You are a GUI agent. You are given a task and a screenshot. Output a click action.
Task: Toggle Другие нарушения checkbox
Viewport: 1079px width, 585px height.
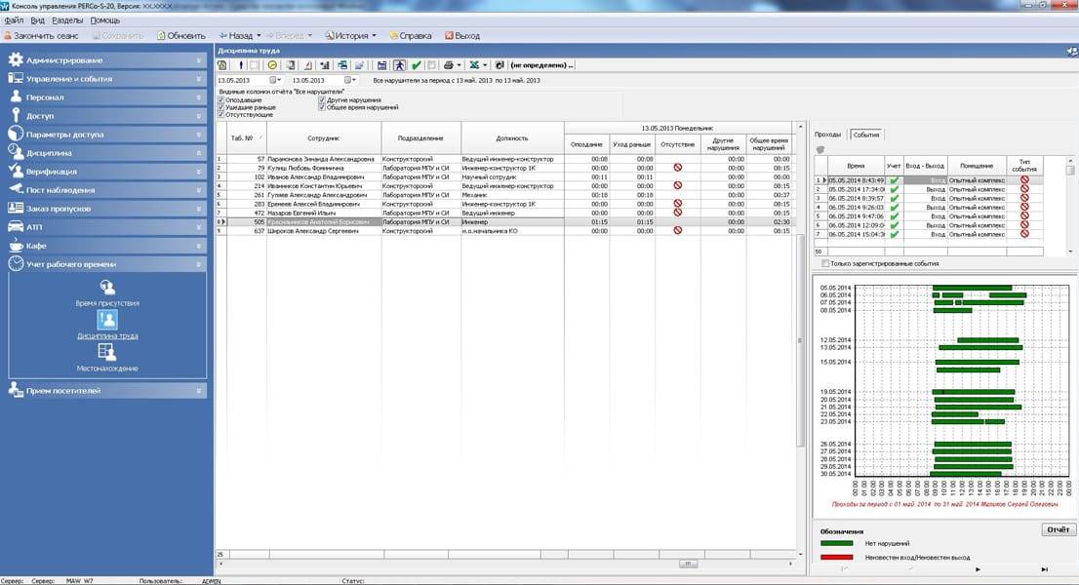click(x=321, y=100)
